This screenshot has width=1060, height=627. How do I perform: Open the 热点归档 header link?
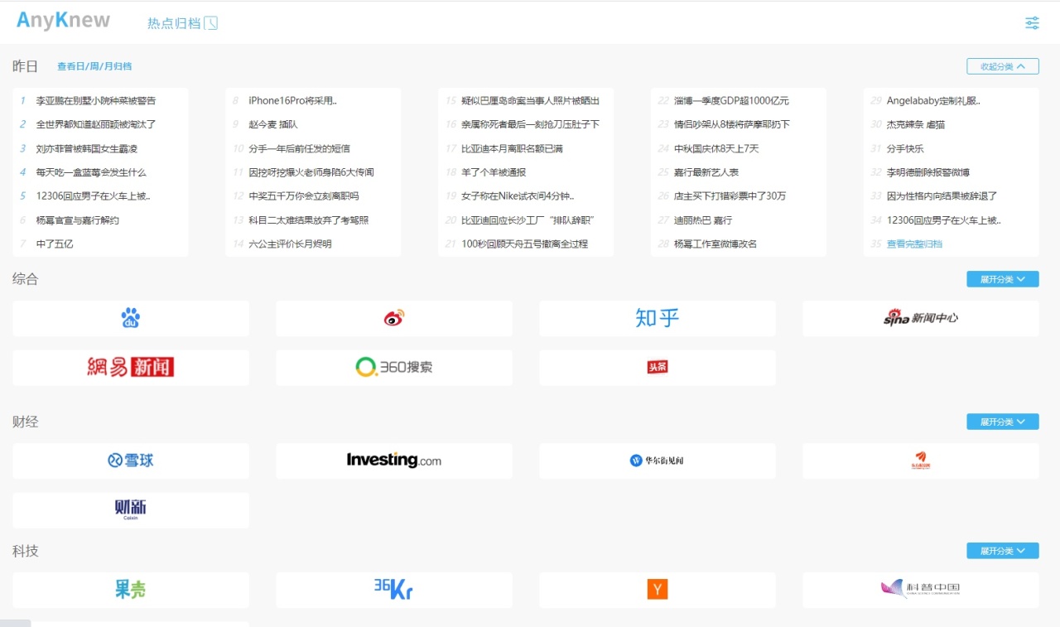pos(174,23)
